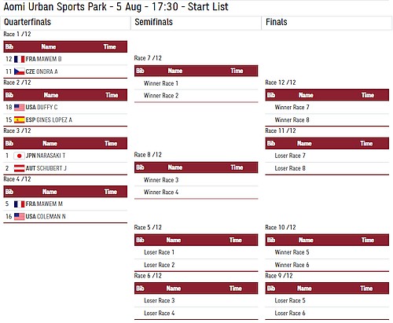Click the French flag beside MAWEM B
Viewport: 393px width, 323px height.
19,59
